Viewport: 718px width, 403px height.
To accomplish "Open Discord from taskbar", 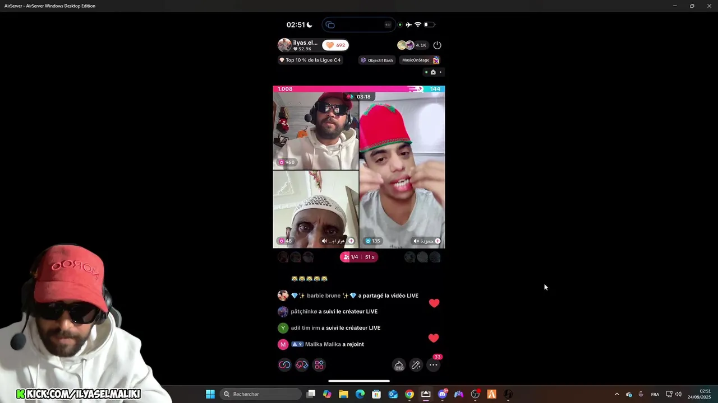I will pos(443,394).
